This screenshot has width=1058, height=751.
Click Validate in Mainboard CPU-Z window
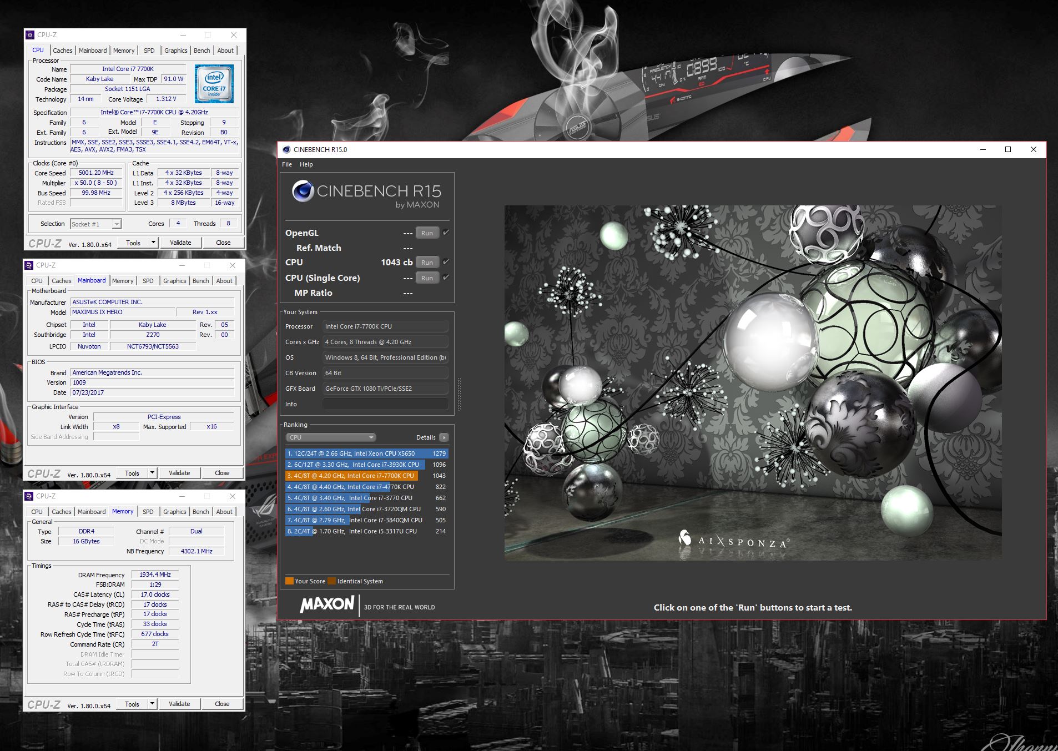[179, 473]
